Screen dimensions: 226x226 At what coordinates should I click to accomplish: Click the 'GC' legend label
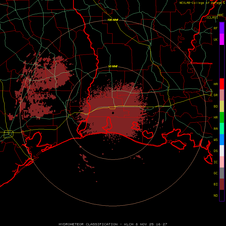[215, 173]
